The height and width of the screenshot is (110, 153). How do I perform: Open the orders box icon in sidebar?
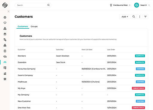click(x=5, y=34)
